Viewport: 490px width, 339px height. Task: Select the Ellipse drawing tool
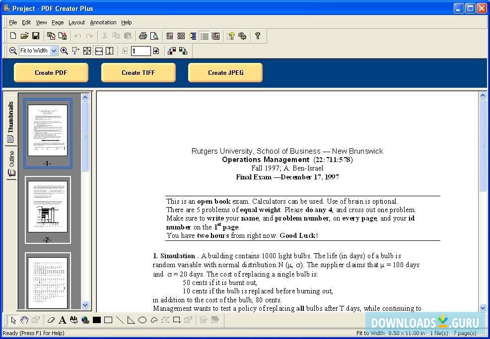(x=142, y=320)
